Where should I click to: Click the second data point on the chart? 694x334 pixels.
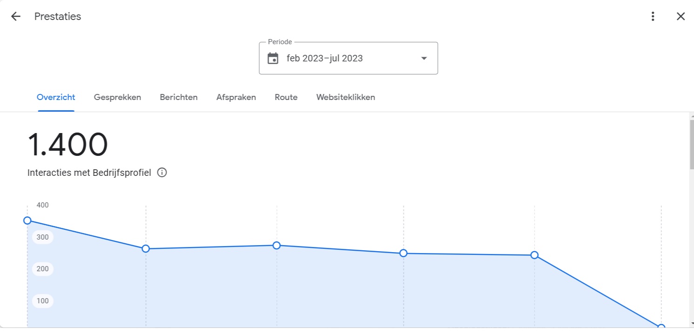pos(146,249)
